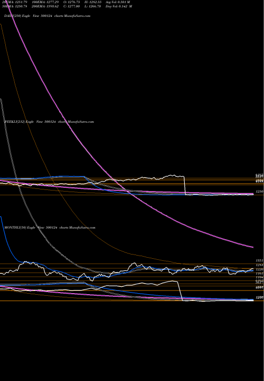Image resolution: width=264 pixels, height=381 pixels.
Task: Click the Low price L: 1266.70
Action: [x=93, y=6]
